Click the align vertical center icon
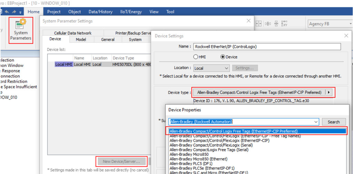The image size is (353, 174). tap(276, 24)
